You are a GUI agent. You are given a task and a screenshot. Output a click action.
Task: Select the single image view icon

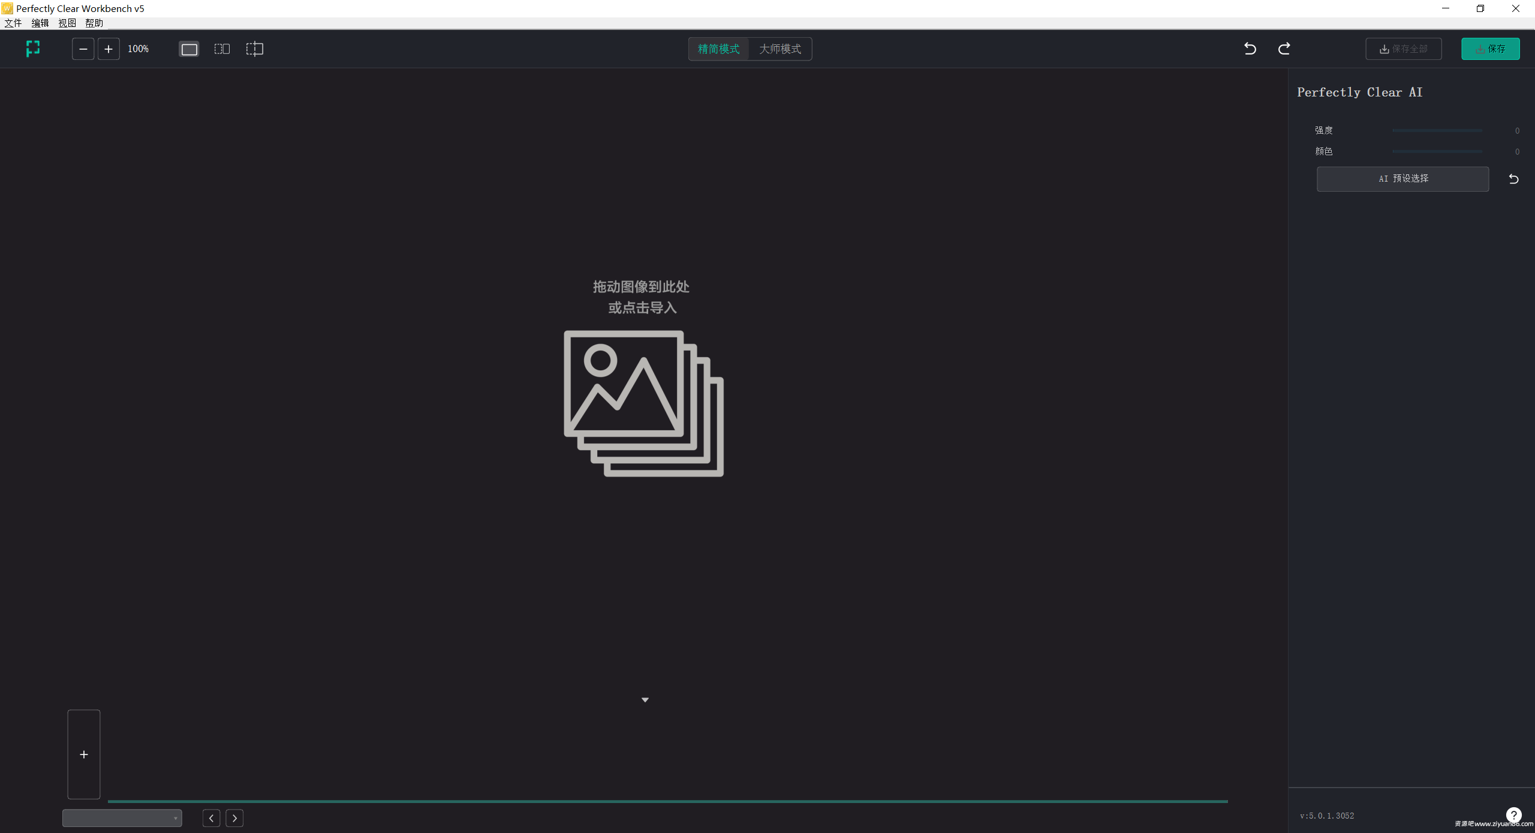(x=189, y=49)
